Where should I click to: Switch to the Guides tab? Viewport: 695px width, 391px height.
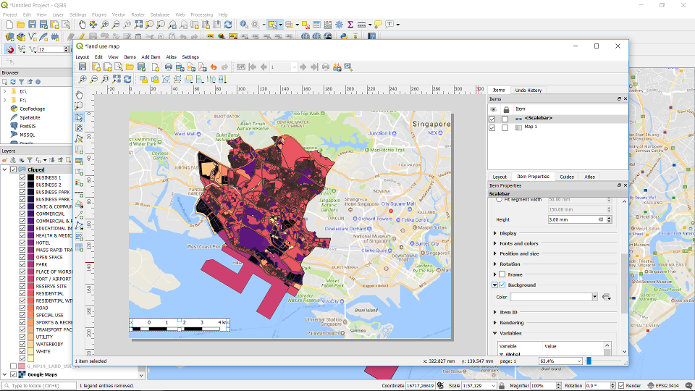click(x=567, y=177)
